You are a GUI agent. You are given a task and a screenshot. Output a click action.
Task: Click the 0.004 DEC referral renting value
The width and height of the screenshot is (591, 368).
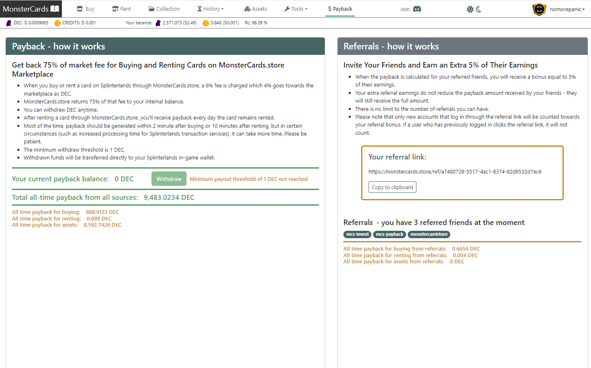(x=465, y=255)
